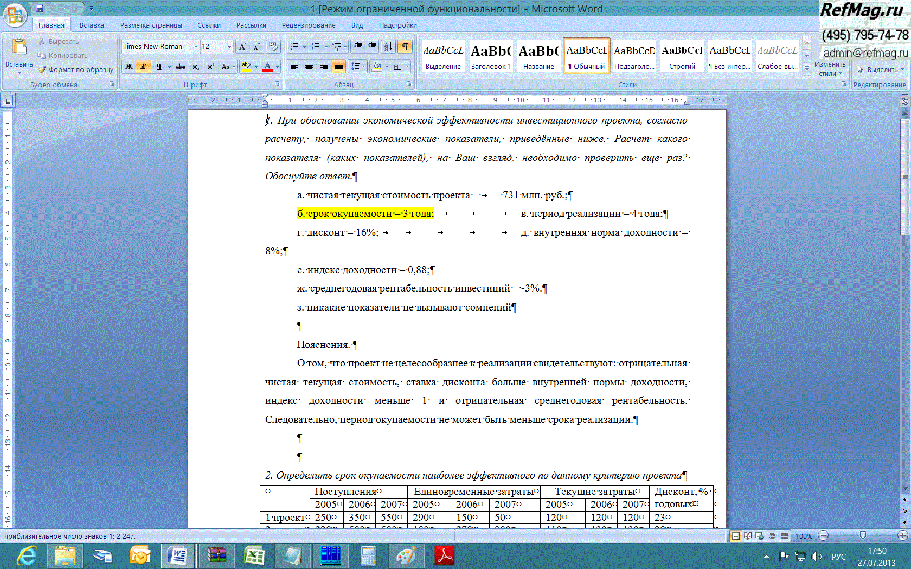Apply the Заголовок 1 style
Viewport: 911px width, 569px height.
coord(491,56)
